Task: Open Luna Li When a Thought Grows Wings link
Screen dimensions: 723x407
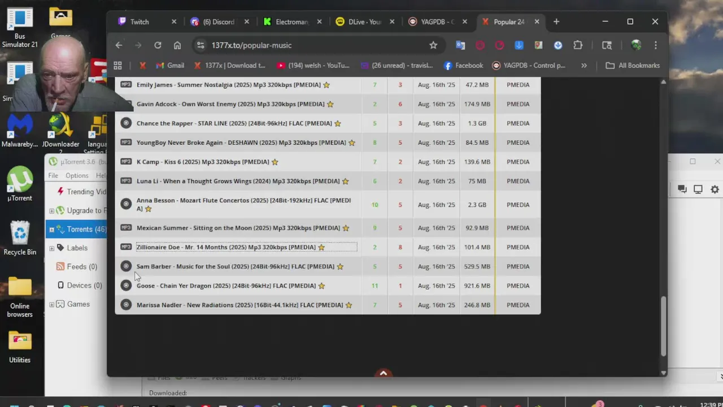Action: pyautogui.click(x=238, y=181)
